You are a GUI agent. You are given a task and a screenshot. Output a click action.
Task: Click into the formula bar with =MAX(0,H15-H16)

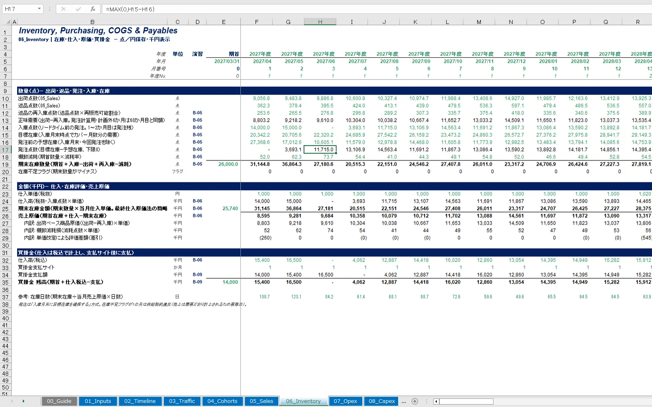(x=377, y=9)
